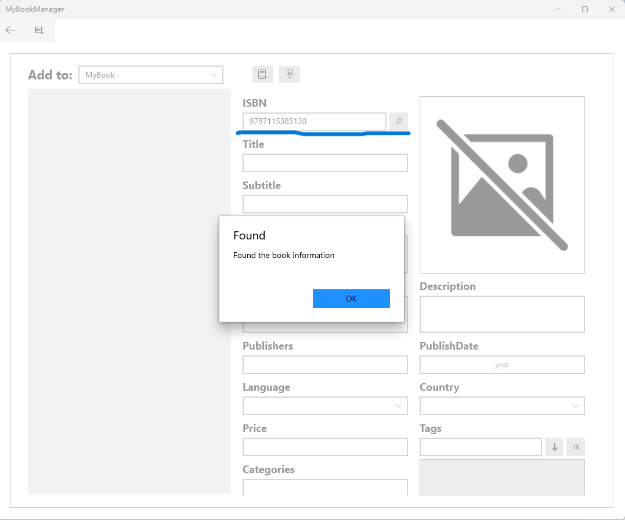Click the "PublishDate" label
Image resolution: width=625 pixels, height=520 pixels.
[x=449, y=346]
